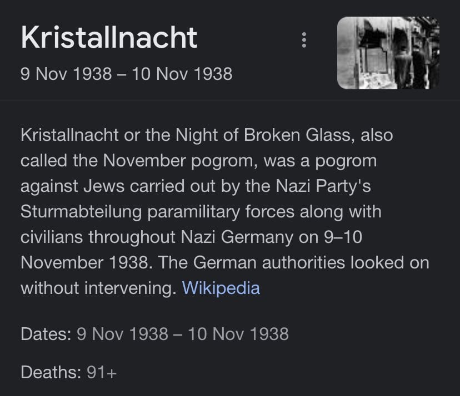This screenshot has width=460, height=396.
Task: Open the Kristallnacht historical photo thumbnail
Action: tap(388, 53)
